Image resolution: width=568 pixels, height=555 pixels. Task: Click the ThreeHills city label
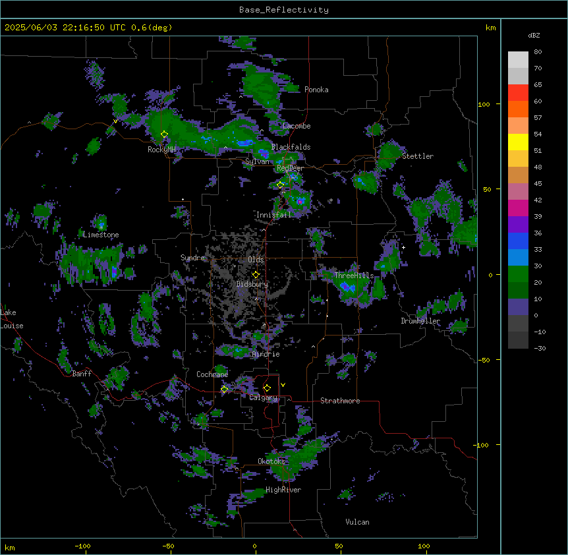(354, 276)
